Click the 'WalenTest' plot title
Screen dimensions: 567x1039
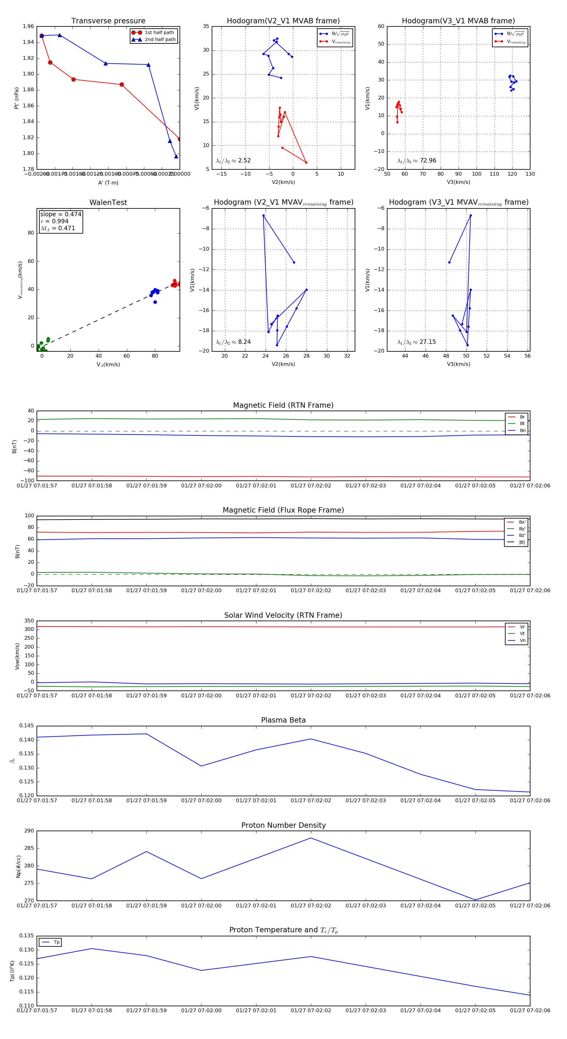click(x=108, y=202)
